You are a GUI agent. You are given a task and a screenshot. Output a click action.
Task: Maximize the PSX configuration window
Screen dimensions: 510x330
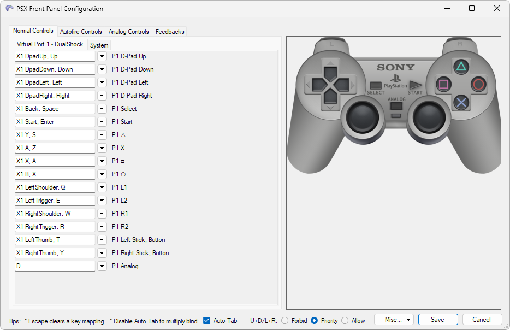tap(472, 8)
